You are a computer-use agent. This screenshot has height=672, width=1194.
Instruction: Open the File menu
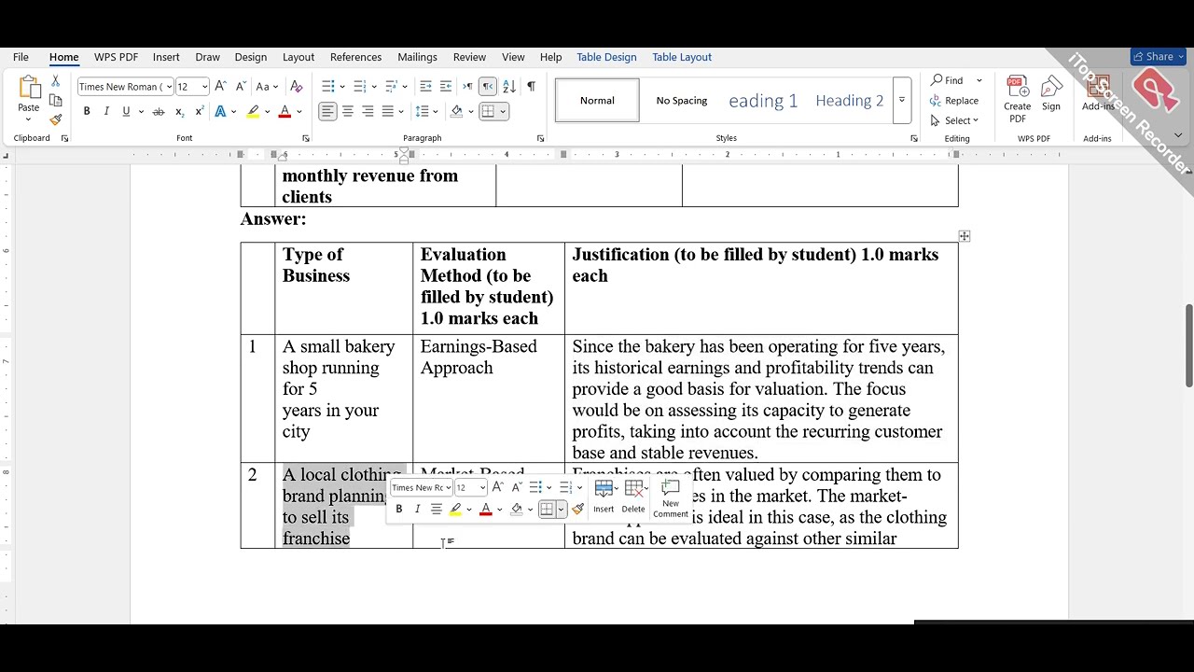[x=21, y=57]
